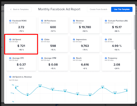Click the +79 % change under Facebook ROAS
Image resolution: width=137 pixels, height=106 pixels.
(x=21, y=31)
